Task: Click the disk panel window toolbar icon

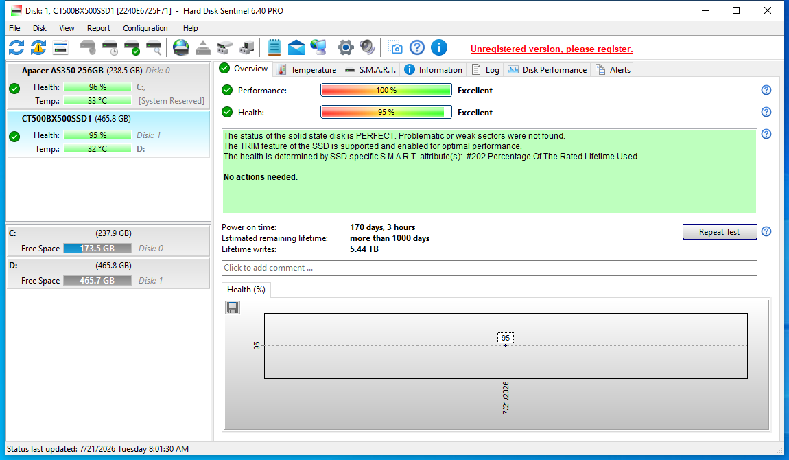Action: coord(60,48)
